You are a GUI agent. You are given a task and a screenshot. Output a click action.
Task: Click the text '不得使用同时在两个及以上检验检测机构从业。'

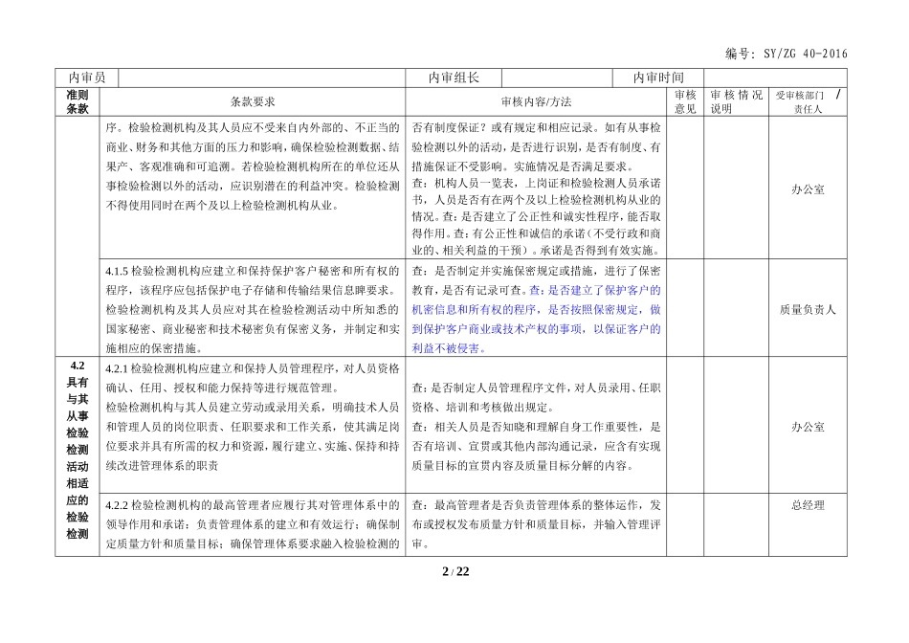point(223,206)
